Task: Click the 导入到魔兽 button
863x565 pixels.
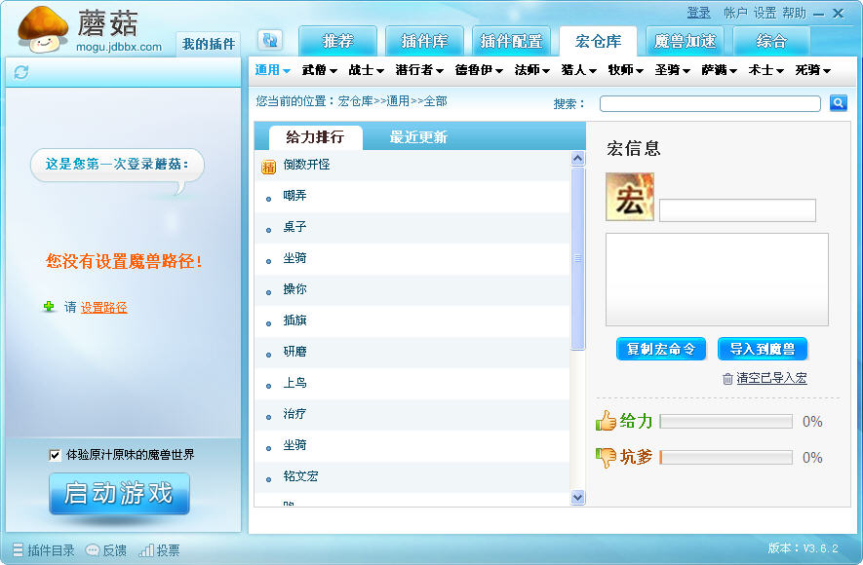Action: pyautogui.click(x=763, y=349)
